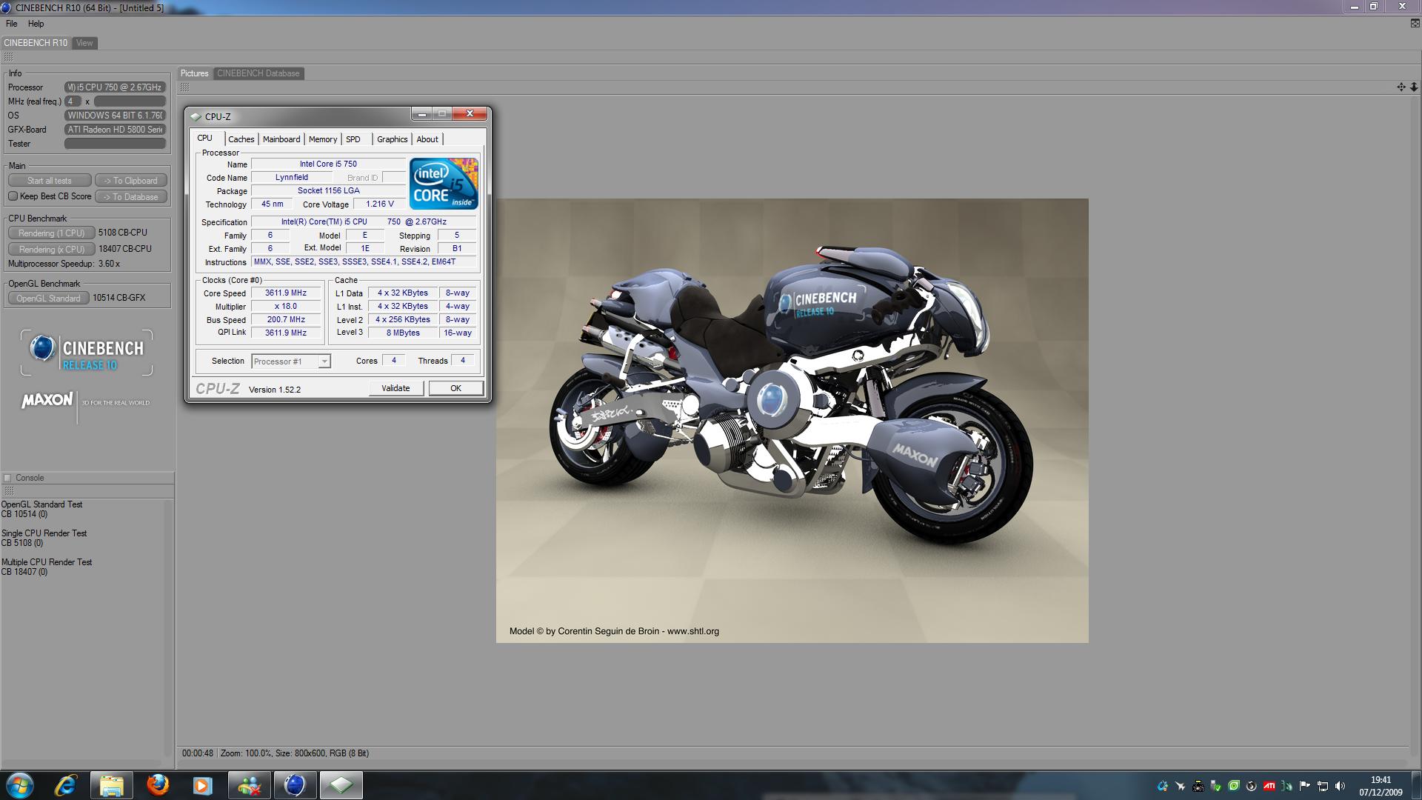Click the camera capture tray icon
Image resolution: width=1422 pixels, height=800 pixels.
pyautogui.click(x=1198, y=786)
